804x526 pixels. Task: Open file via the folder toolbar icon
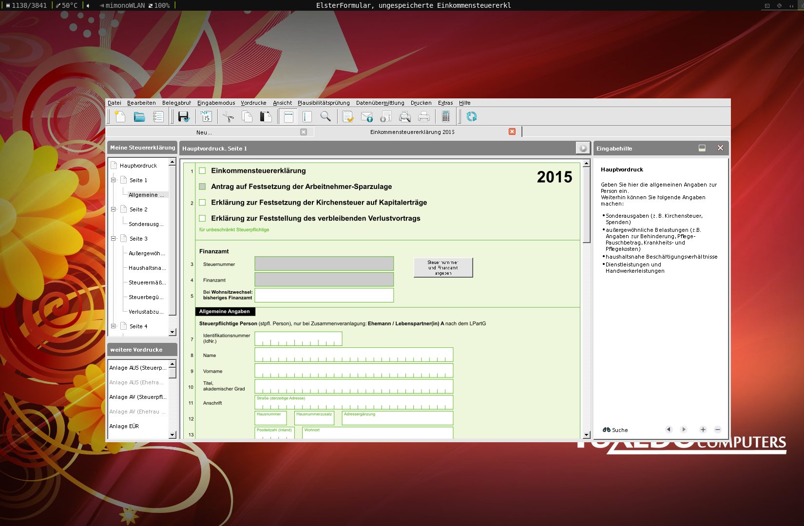click(139, 116)
